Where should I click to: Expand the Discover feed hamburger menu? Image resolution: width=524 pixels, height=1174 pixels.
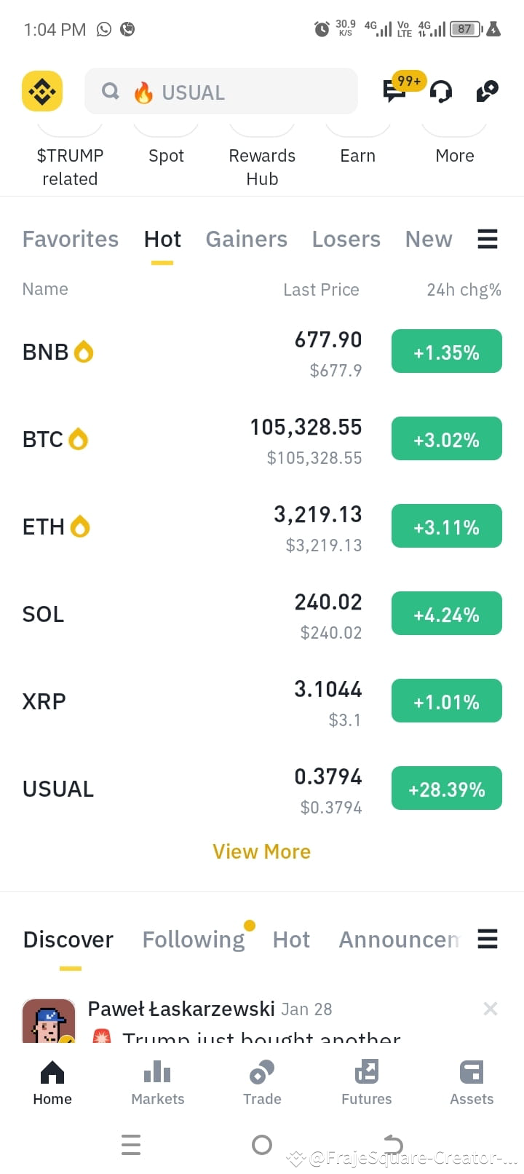tap(488, 939)
